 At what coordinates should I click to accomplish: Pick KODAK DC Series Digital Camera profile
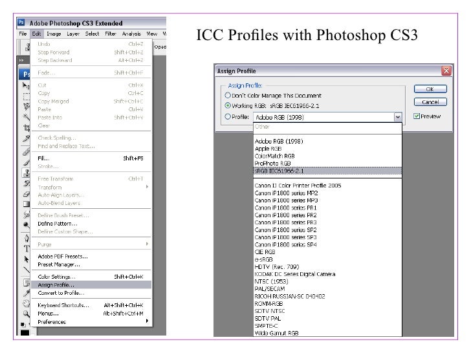coord(327,274)
